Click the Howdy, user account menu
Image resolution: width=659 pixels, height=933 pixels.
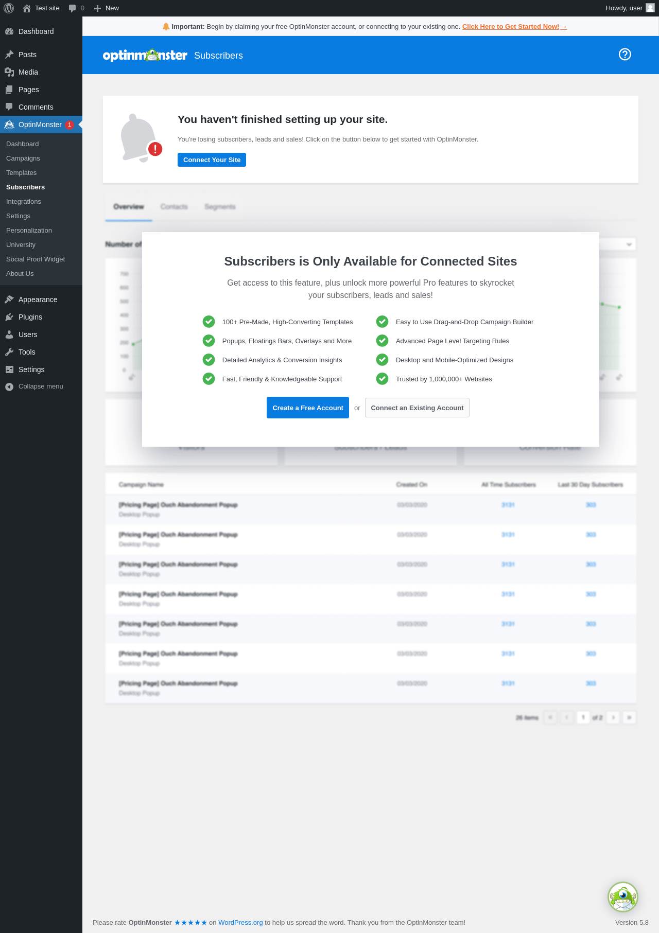coord(630,8)
